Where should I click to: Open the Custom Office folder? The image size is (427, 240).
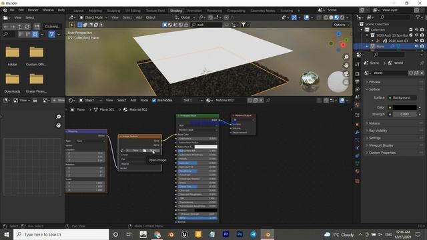(36, 56)
